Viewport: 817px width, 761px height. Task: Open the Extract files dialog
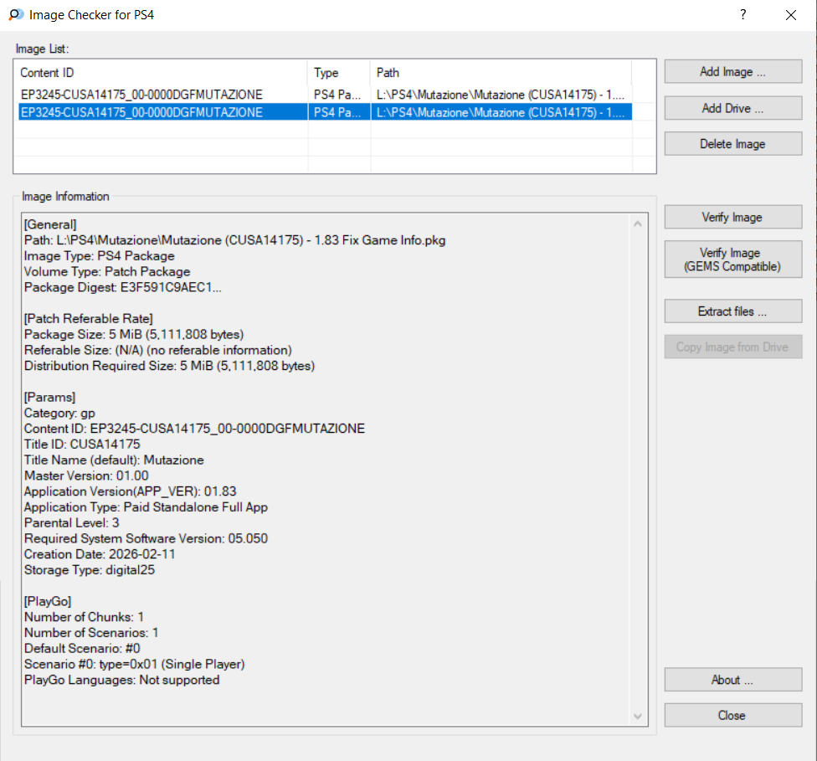pos(732,311)
